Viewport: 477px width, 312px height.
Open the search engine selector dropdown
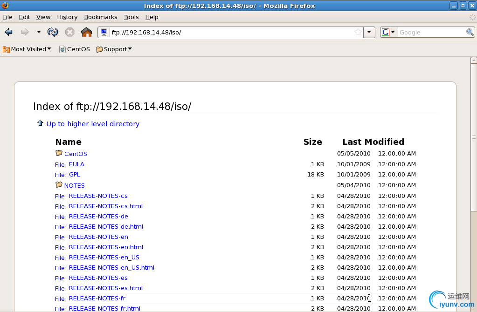388,32
